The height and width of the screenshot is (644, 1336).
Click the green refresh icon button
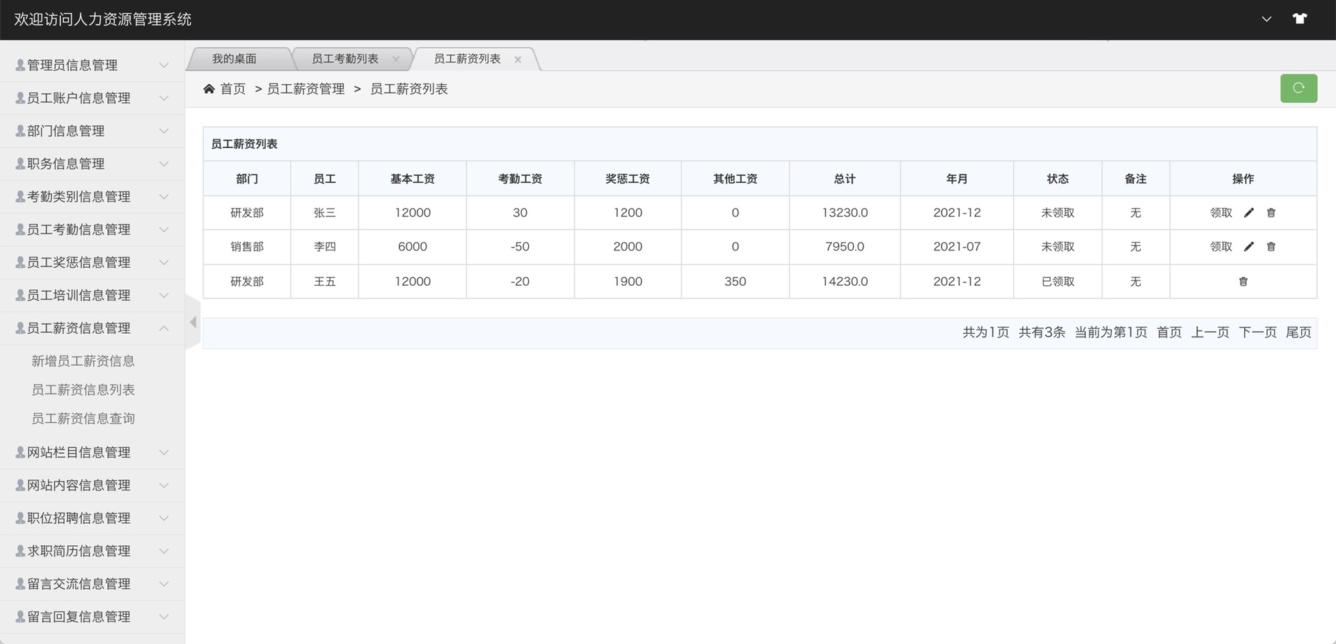(1298, 88)
